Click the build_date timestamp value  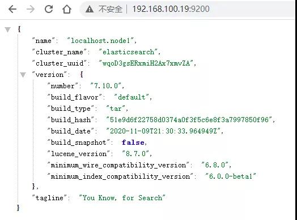tap(163, 131)
